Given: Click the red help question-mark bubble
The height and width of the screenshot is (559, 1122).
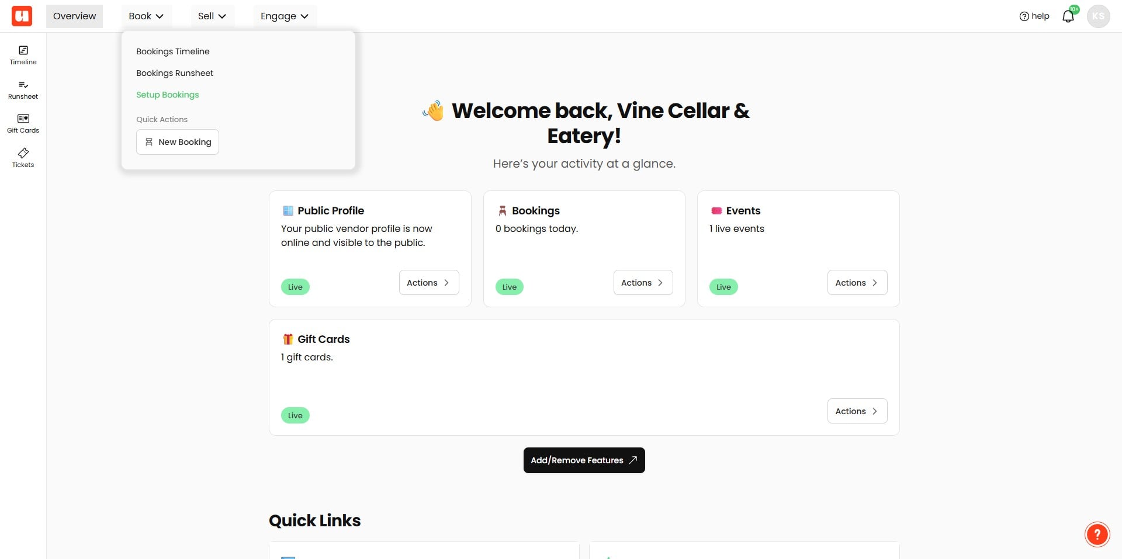Looking at the screenshot, I should click(x=1097, y=534).
